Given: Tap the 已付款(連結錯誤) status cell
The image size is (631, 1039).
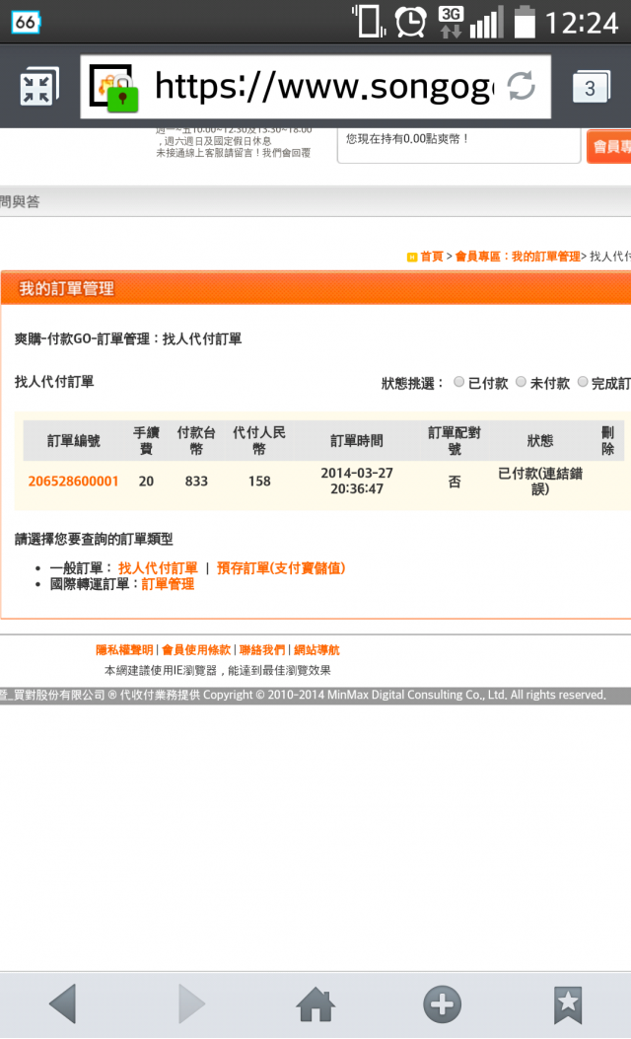Looking at the screenshot, I should pyautogui.click(x=539, y=482).
